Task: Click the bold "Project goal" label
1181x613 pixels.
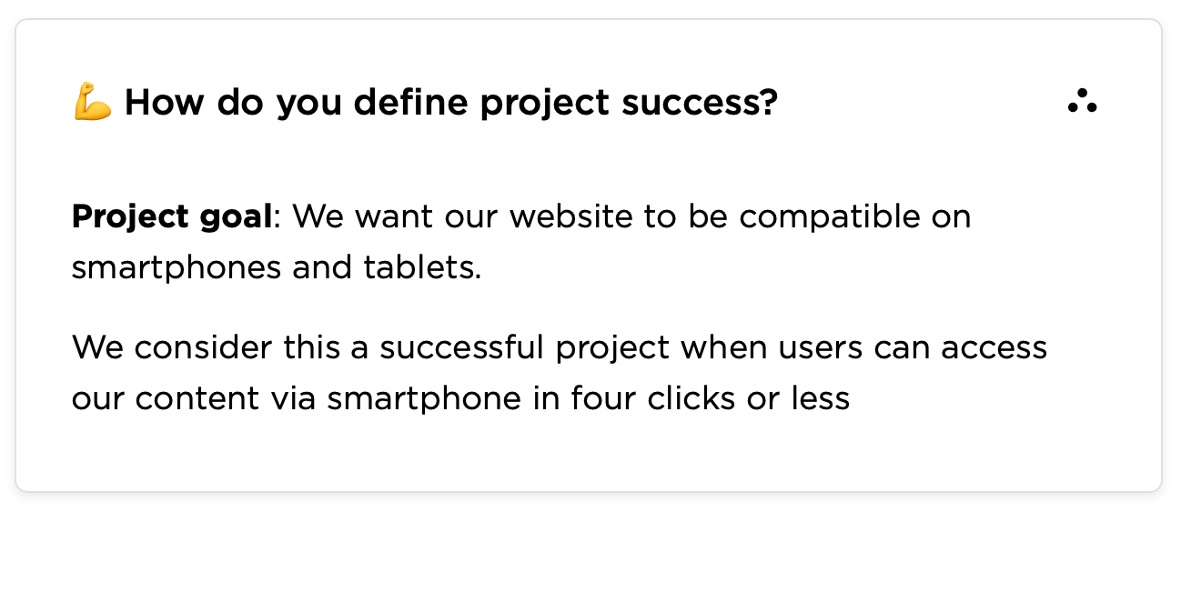Action: tap(172, 217)
